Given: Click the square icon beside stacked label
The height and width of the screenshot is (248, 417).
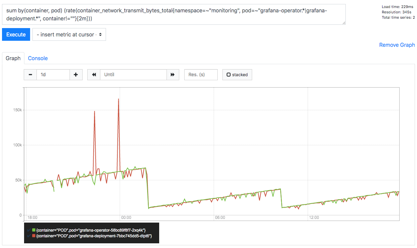Looking at the screenshot, I should (229, 75).
